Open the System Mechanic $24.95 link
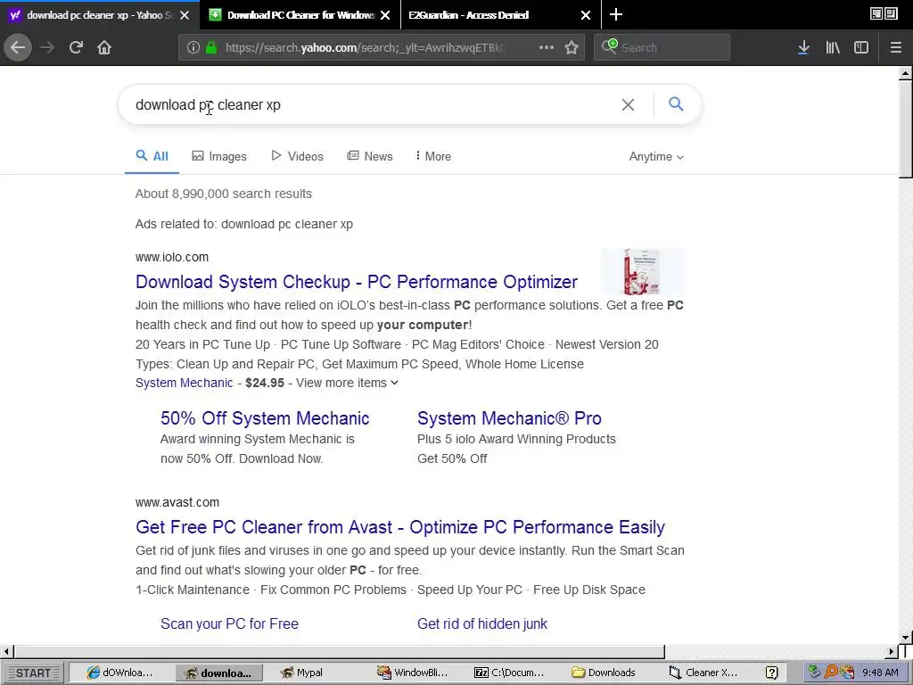913x685 pixels. 184,383
